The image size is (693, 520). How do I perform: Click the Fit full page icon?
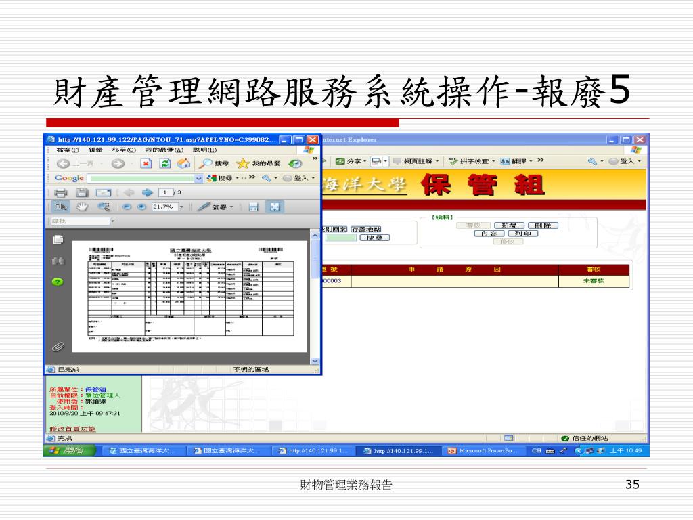(275, 207)
